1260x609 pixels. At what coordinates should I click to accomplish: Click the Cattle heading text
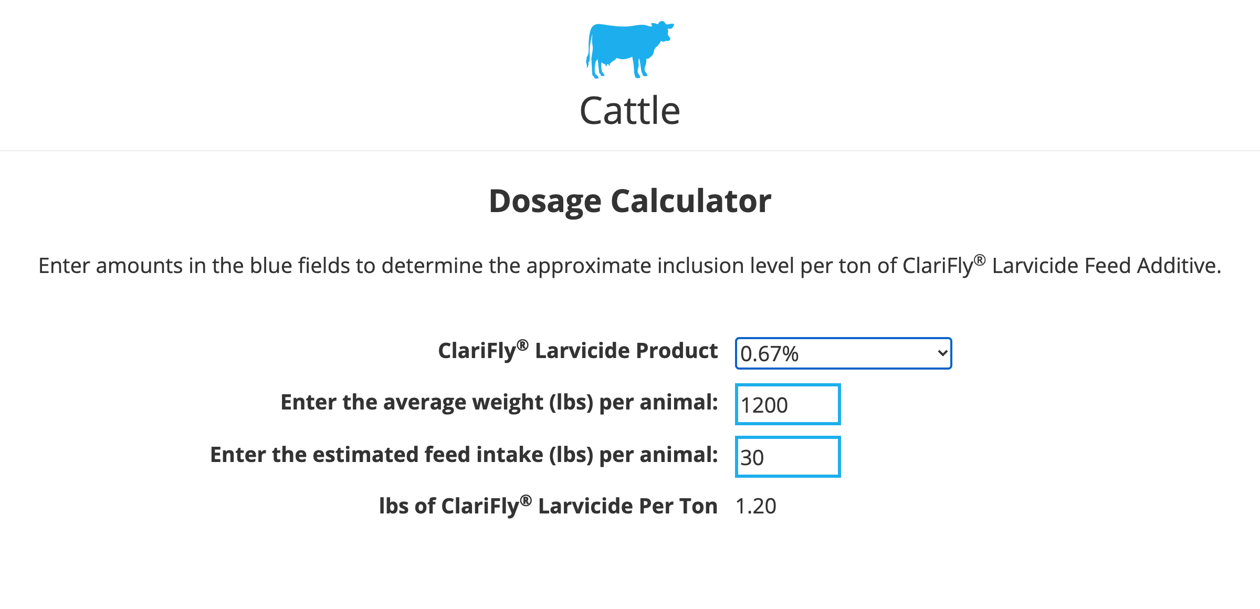(x=629, y=110)
